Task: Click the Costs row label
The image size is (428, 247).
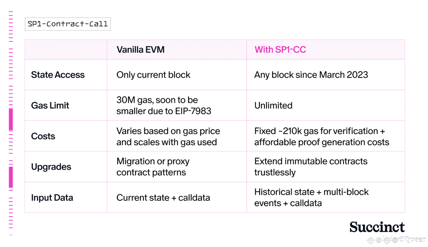Action: 43,136
